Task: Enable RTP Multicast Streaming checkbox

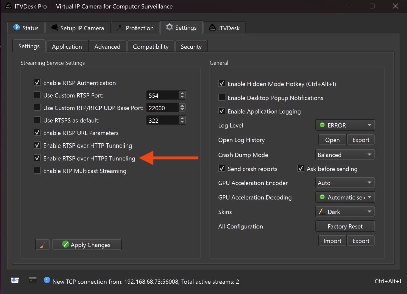Action: 37,170
